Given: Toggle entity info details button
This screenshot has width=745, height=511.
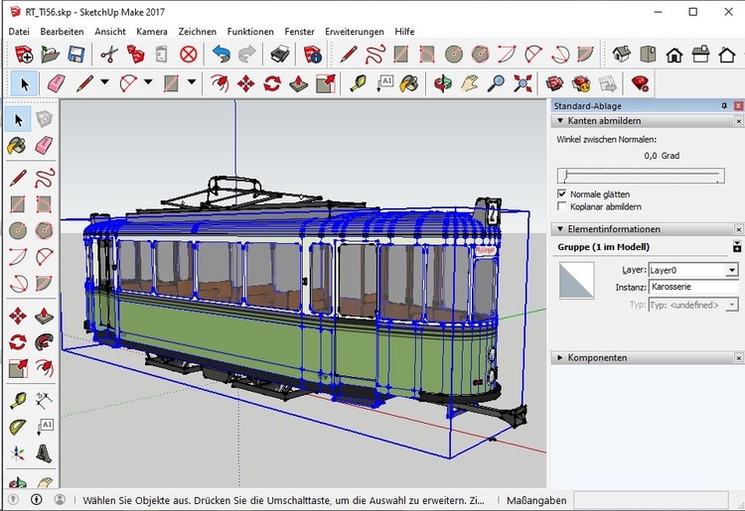Looking at the screenshot, I should tap(737, 247).
